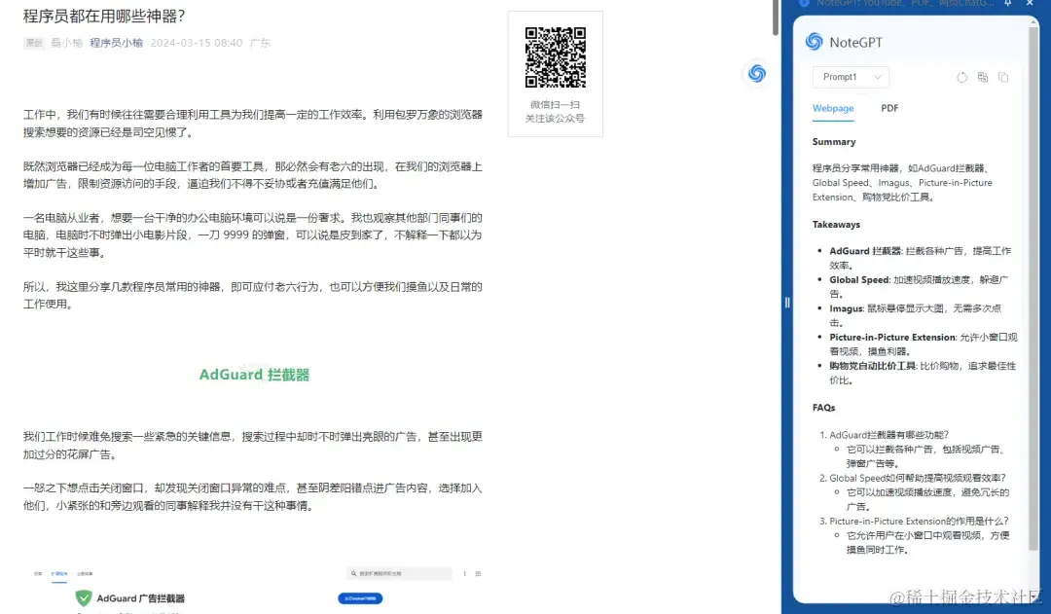
Task: Click the AdGuard green shield icon
Action: click(x=84, y=597)
